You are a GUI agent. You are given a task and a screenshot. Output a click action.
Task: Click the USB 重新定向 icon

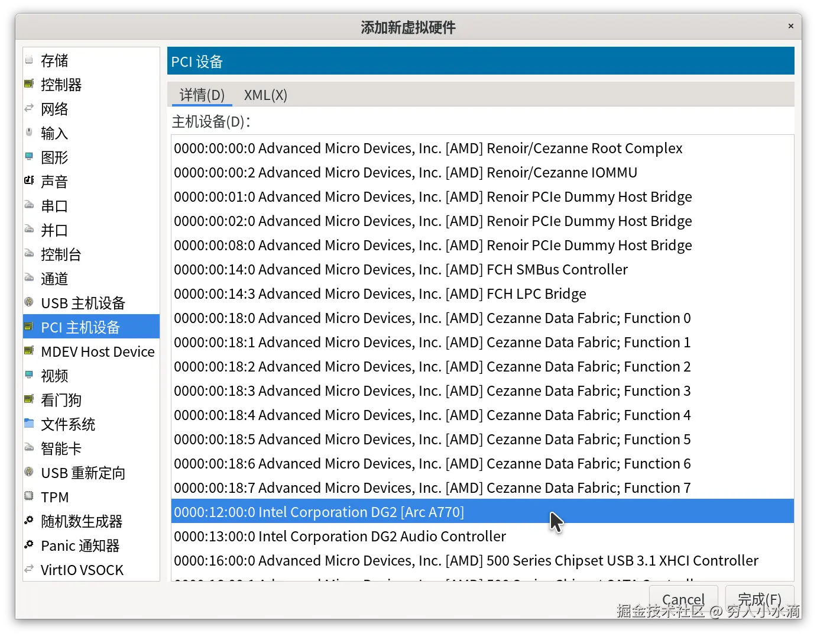(29, 472)
